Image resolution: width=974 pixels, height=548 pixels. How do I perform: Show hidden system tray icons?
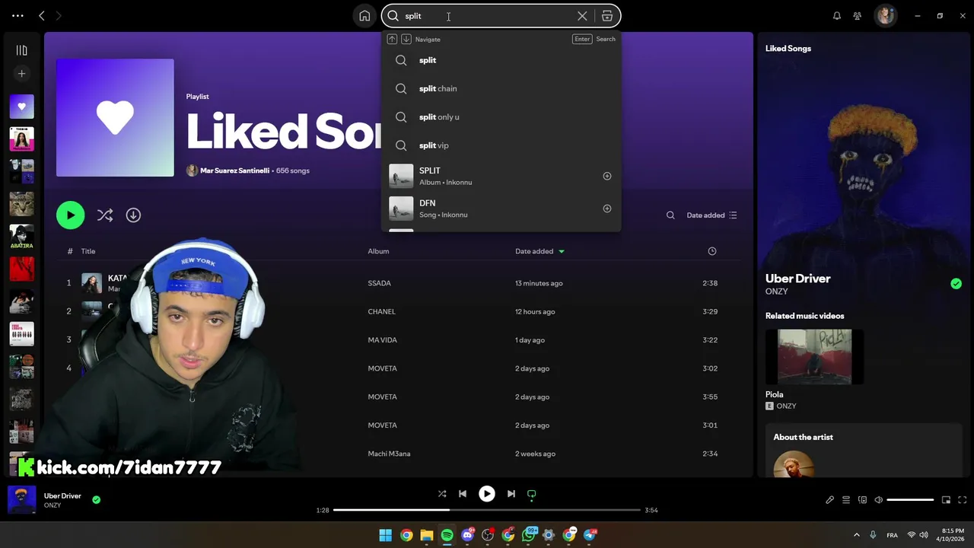click(857, 535)
